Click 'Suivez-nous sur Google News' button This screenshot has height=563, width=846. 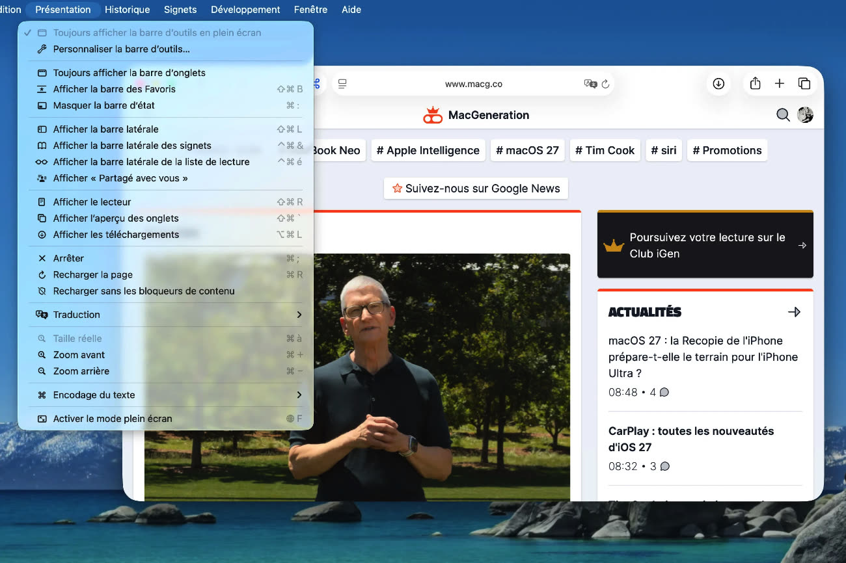[476, 189]
